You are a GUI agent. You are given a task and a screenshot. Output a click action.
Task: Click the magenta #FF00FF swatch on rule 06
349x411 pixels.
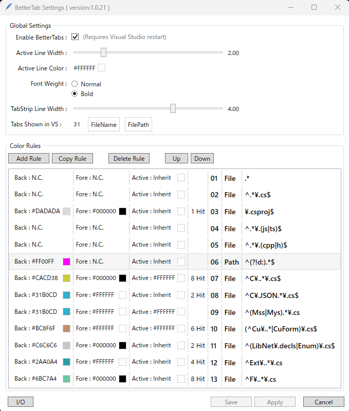[x=66, y=261]
